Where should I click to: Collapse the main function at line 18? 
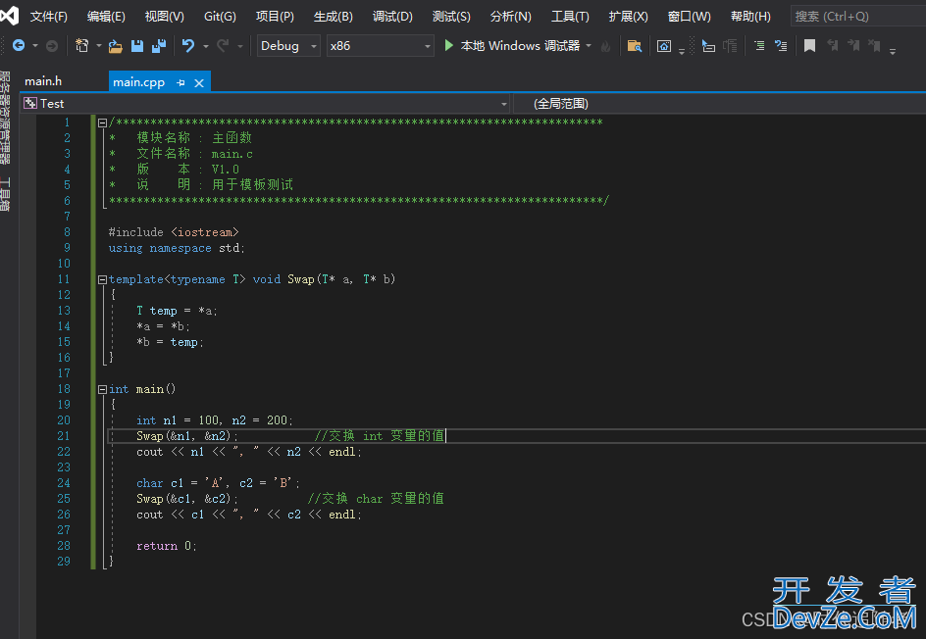[x=102, y=389]
